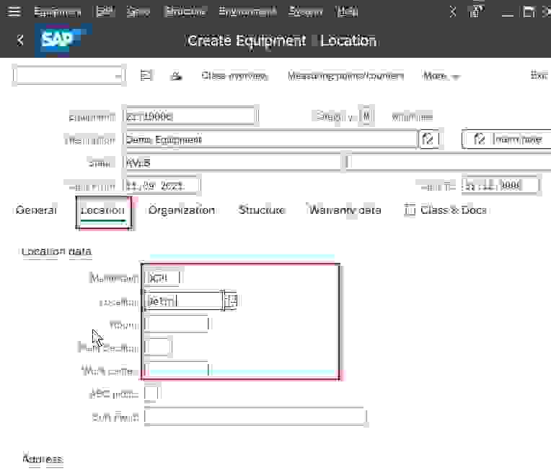Click the Maintenance plant field

click(162, 278)
